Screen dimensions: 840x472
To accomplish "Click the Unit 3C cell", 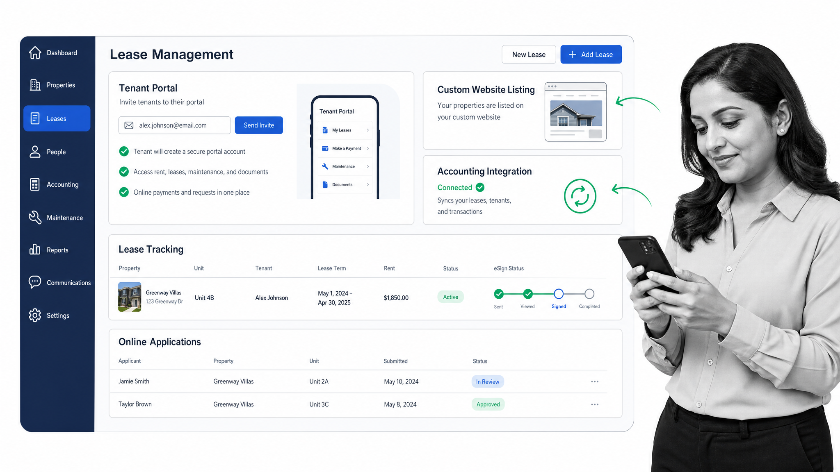I will [x=319, y=404].
